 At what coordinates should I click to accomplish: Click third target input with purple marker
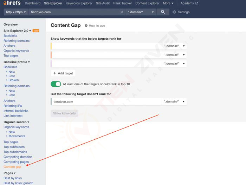tap(107, 64)
